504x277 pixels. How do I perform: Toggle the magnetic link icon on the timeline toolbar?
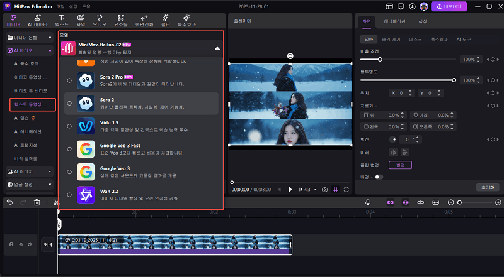click(x=391, y=202)
